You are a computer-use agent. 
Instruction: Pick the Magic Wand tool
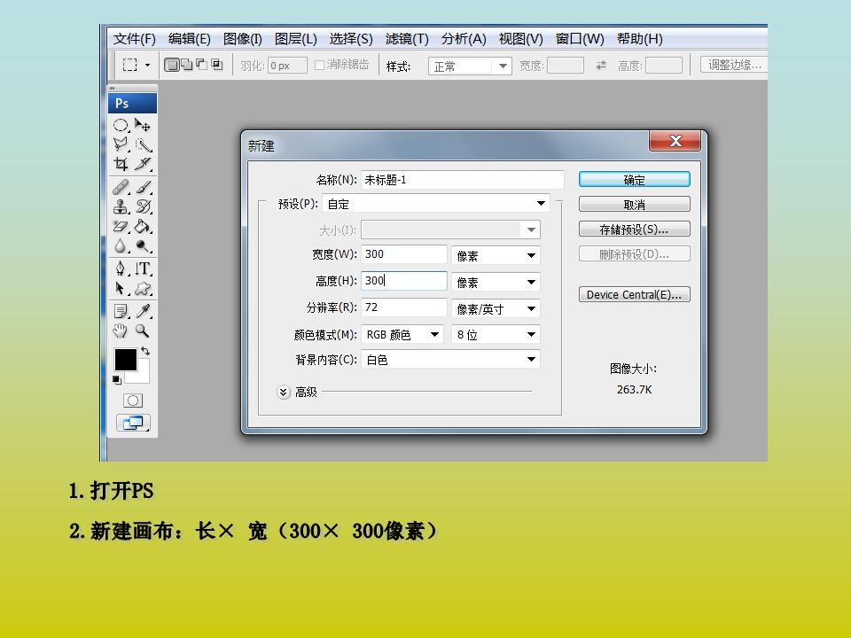tap(143, 145)
